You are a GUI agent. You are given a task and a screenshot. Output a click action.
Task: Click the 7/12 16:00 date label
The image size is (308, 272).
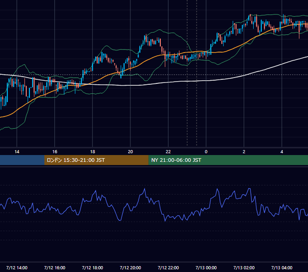point(55,267)
